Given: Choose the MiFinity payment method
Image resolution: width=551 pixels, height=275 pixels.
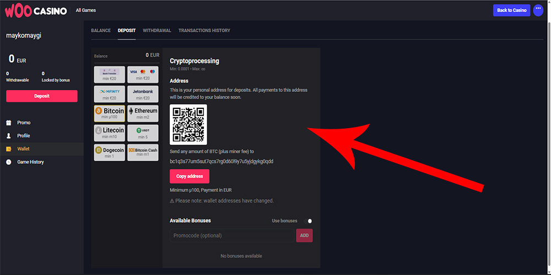Looking at the screenshot, I should 109,94.
